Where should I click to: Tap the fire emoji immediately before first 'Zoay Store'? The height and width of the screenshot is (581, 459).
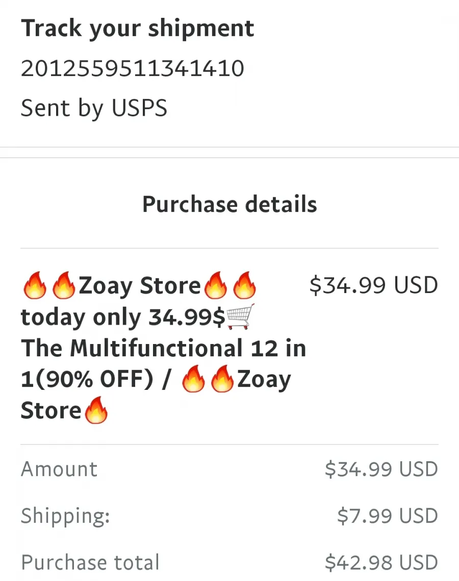64,285
